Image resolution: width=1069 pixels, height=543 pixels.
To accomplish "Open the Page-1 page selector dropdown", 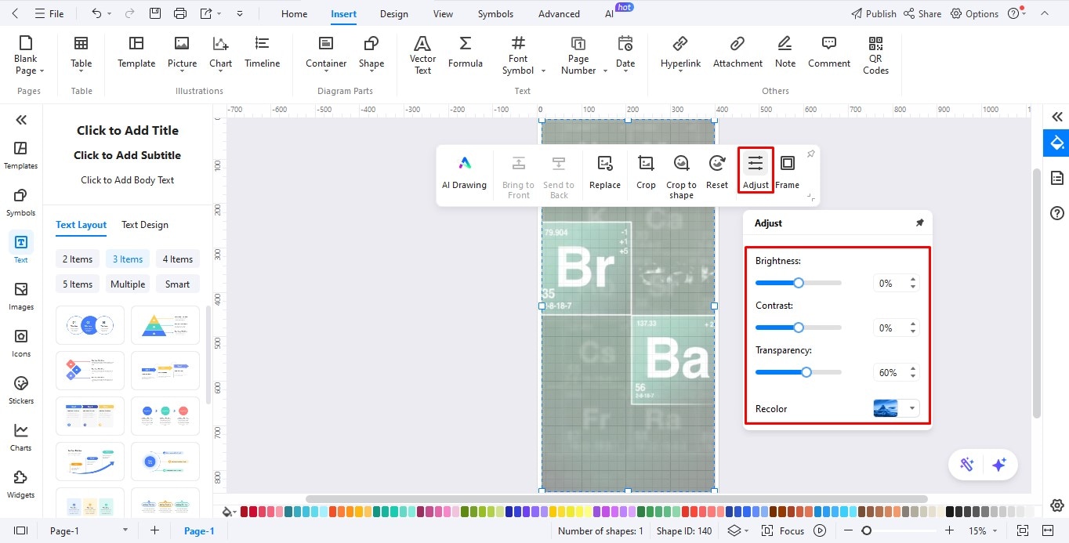I will pos(125,530).
